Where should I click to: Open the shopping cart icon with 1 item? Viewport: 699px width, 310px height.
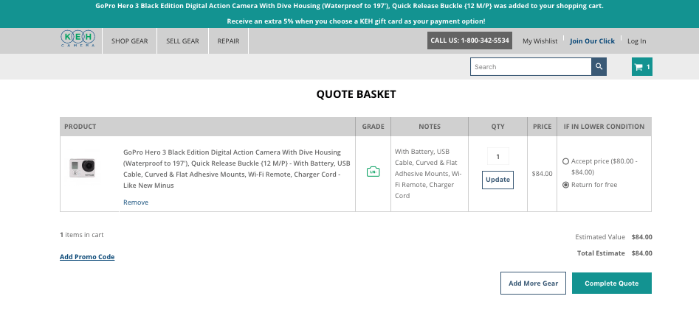click(x=642, y=67)
